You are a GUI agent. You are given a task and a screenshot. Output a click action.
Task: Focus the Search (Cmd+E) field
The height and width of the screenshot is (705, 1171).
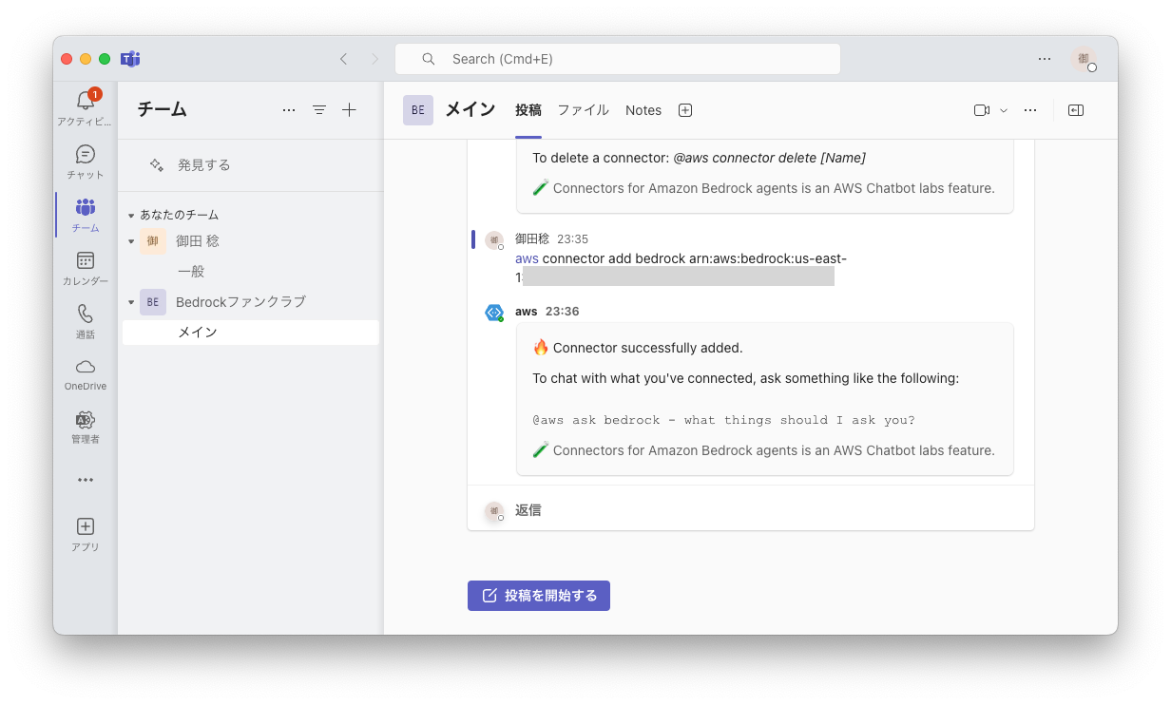coord(618,59)
